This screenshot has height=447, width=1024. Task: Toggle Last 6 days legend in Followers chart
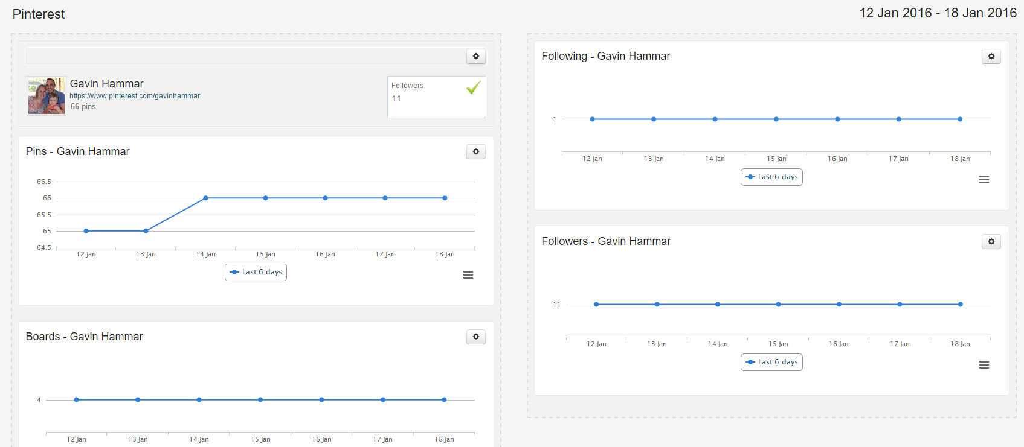(771, 362)
